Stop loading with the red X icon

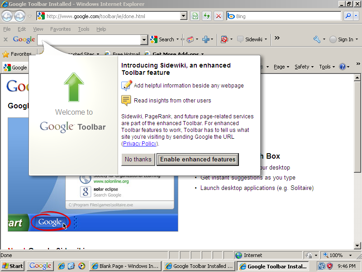click(x=219, y=16)
